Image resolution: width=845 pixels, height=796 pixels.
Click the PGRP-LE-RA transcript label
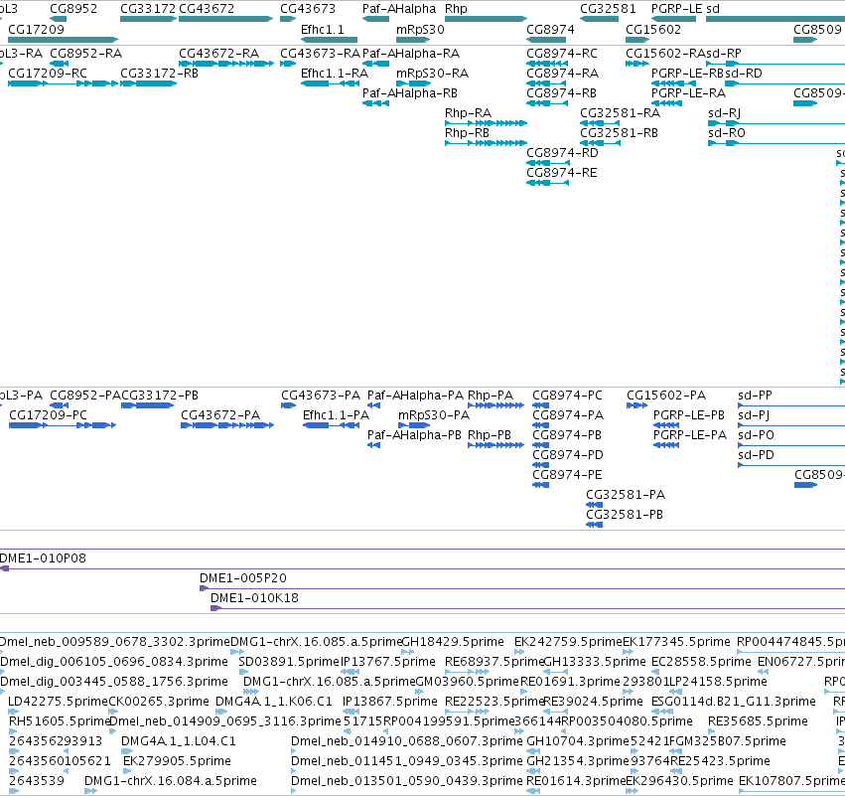tap(689, 93)
